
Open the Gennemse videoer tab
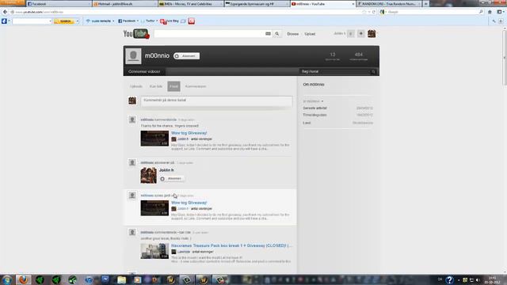pos(144,71)
